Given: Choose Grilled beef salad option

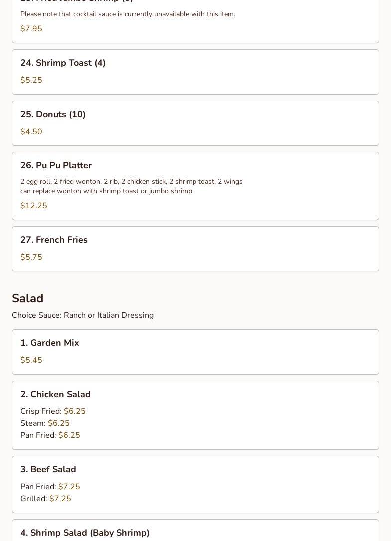Looking at the screenshot, I should pos(45,499).
